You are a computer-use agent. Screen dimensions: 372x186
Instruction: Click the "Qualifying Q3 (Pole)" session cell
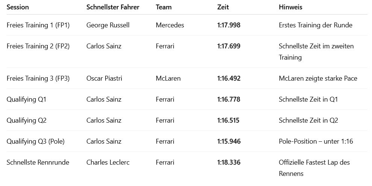click(36, 141)
